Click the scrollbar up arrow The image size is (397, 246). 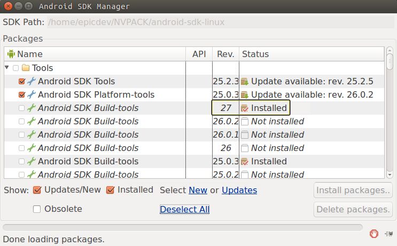[390, 50]
